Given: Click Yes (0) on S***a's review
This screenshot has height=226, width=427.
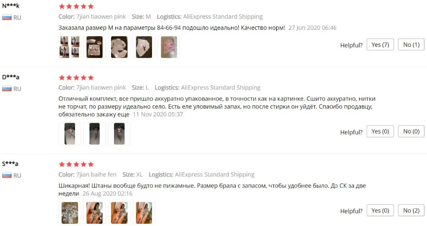Looking at the screenshot, I should coord(380,211).
